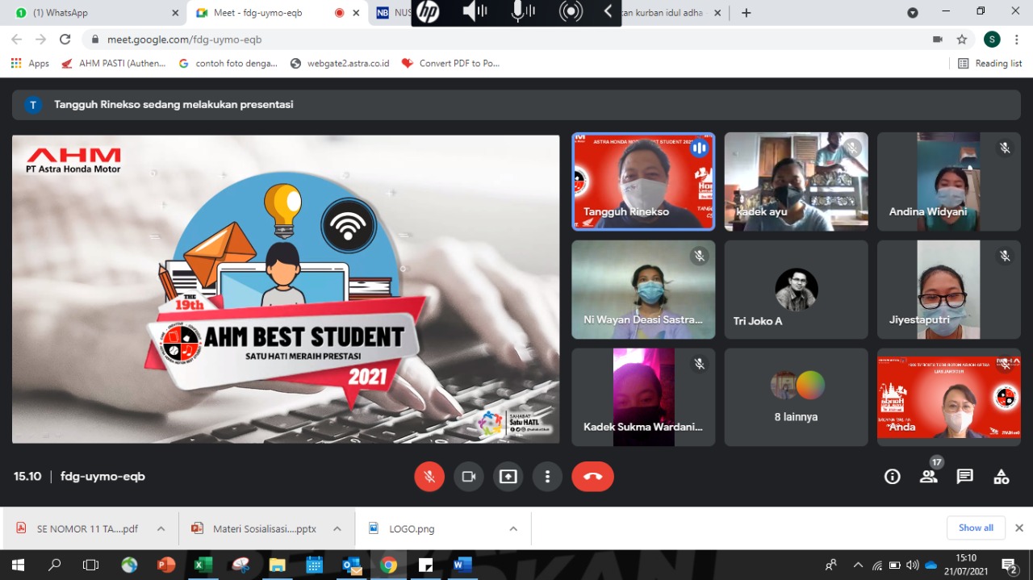1033x580 pixels.
Task: Open the contoh foto denga... bookmark
Action: tap(228, 63)
